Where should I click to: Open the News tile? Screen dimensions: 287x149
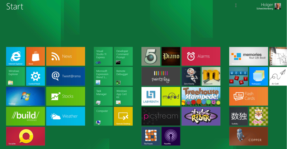pos(66,56)
